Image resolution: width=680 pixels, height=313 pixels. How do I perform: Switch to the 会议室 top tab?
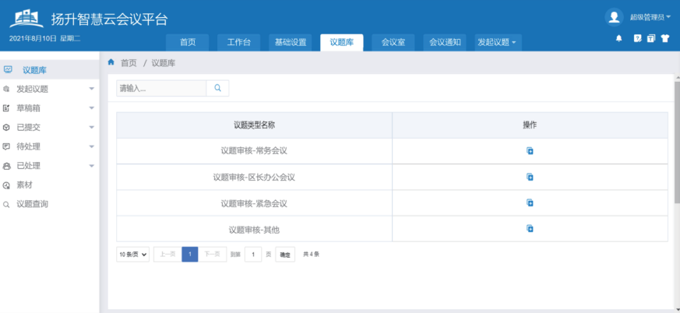click(393, 42)
